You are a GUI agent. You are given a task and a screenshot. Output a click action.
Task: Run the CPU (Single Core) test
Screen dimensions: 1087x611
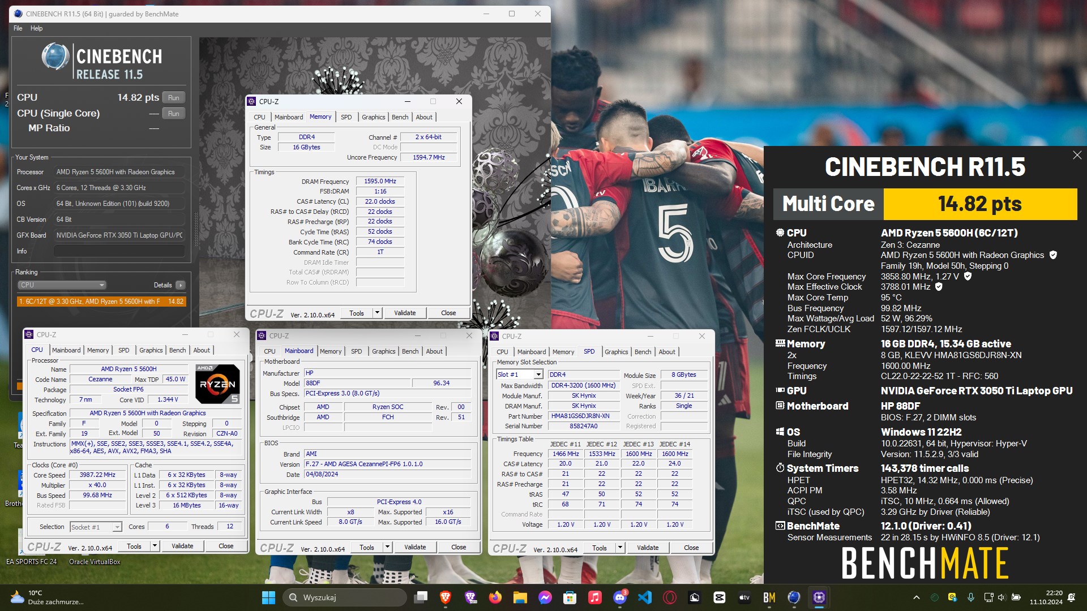pyautogui.click(x=174, y=114)
